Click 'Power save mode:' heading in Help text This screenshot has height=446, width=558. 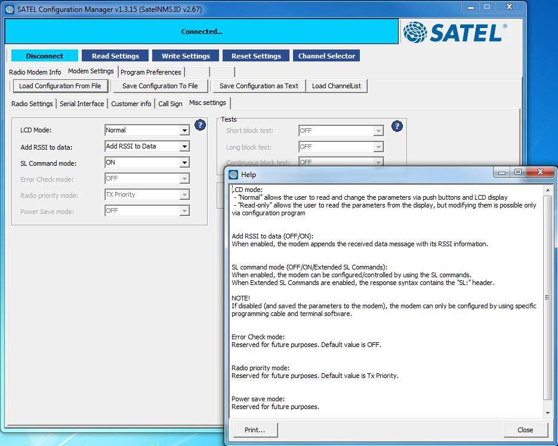click(258, 399)
